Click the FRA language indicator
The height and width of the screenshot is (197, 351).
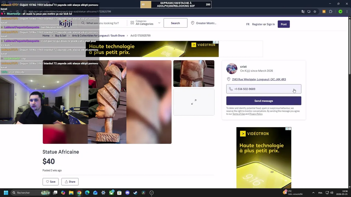tap(320, 193)
